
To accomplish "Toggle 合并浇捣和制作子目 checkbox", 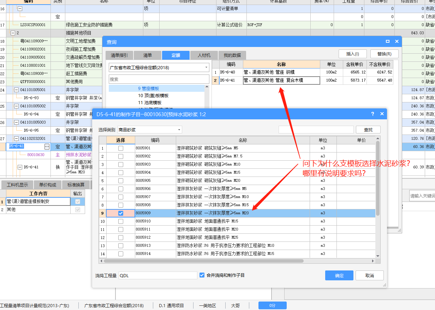I will pyautogui.click(x=202, y=275).
